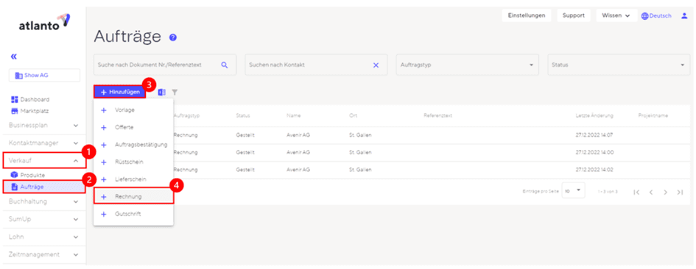The image size is (696, 269).
Task: Open the Wissen dropdown menu
Action: (616, 15)
